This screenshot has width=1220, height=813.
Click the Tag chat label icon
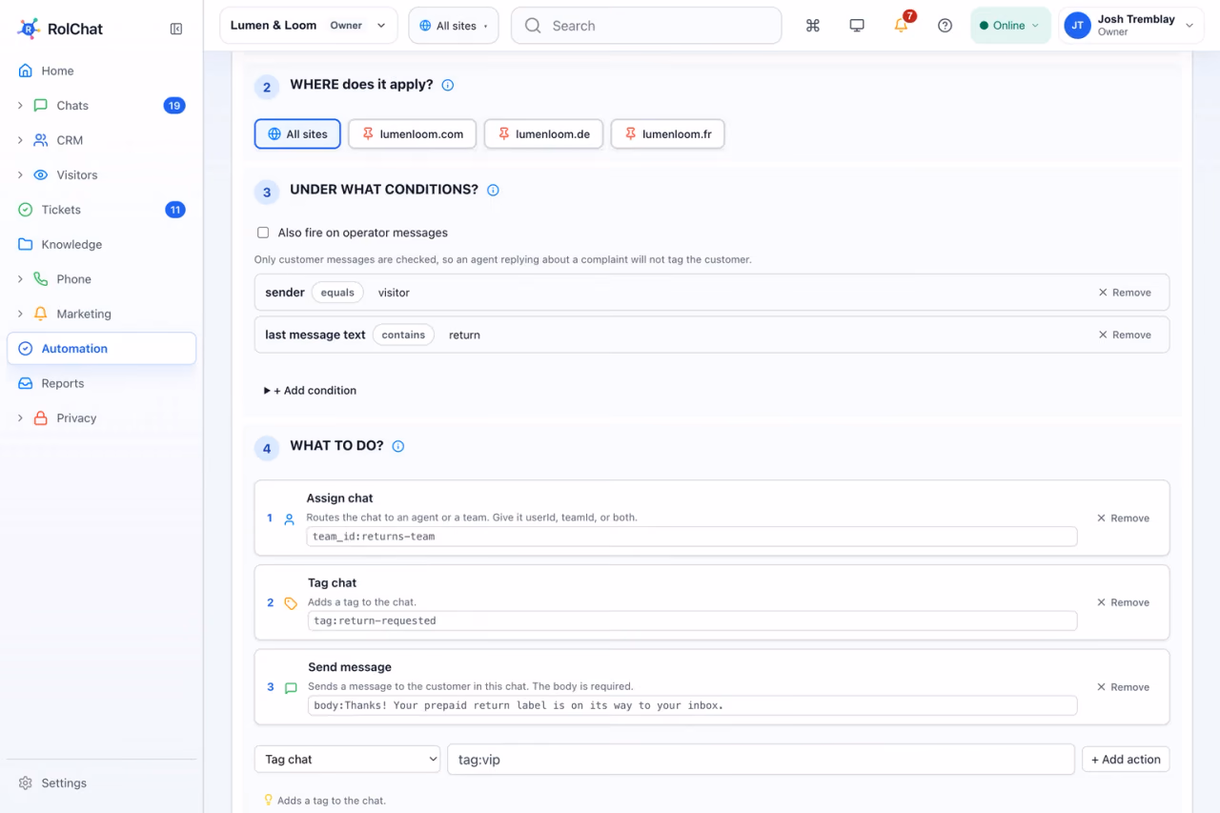pyautogui.click(x=291, y=603)
